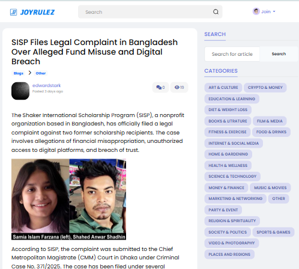Select the Internet & Social Media category
Image resolution: width=299 pixels, height=269 pixels.
click(x=234, y=144)
